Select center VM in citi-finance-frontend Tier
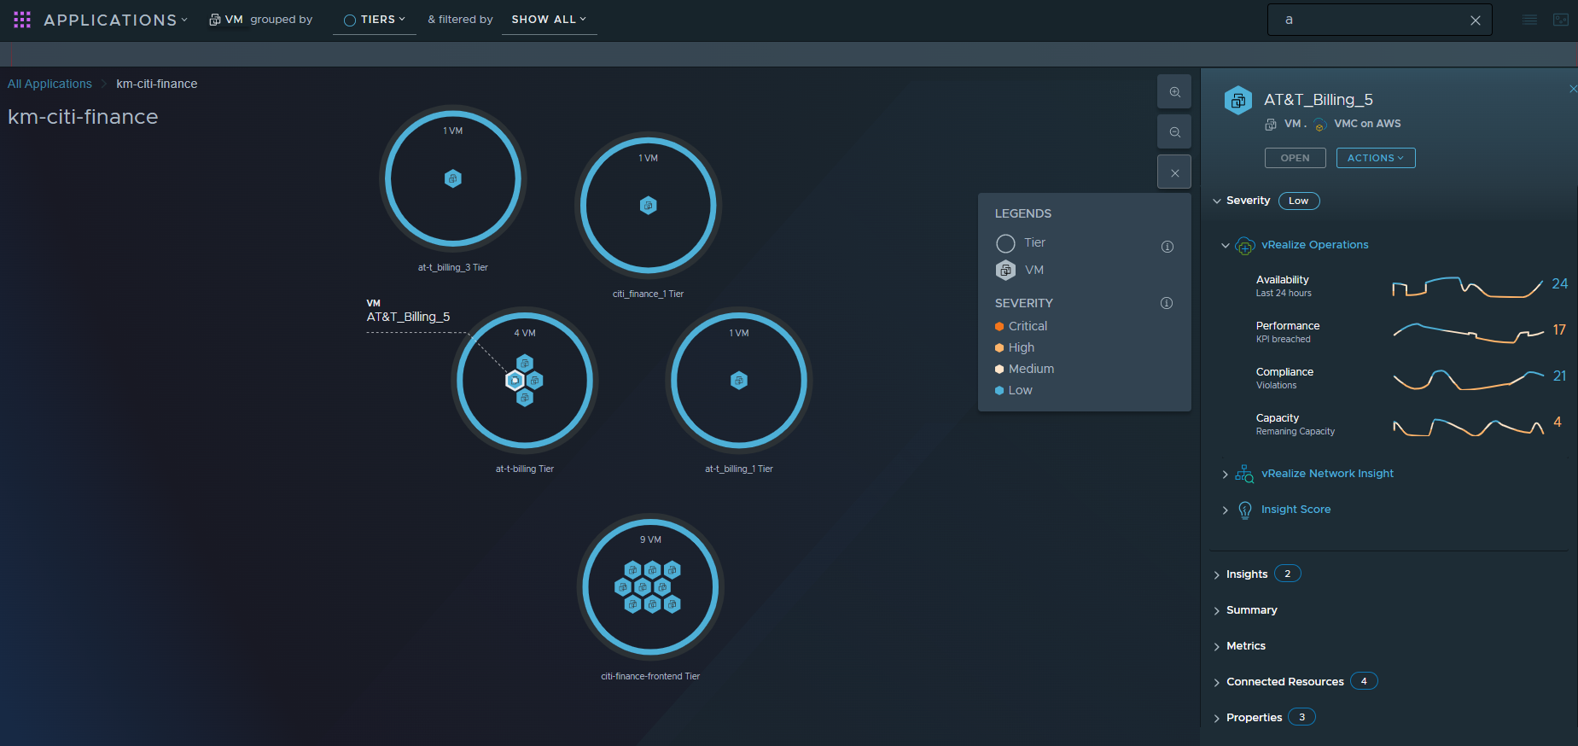The image size is (1578, 746). click(643, 587)
